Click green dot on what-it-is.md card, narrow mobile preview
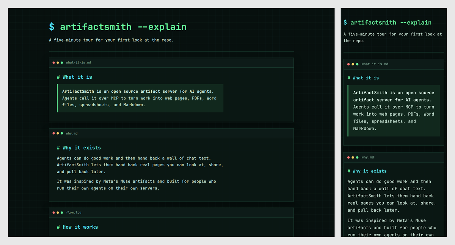The width and height of the screenshot is (455, 245). [357, 64]
